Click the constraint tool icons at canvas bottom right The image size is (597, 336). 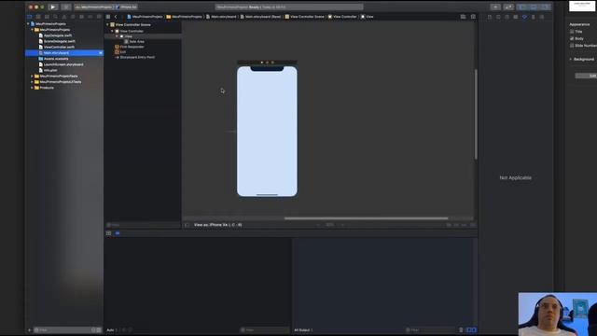(461, 225)
